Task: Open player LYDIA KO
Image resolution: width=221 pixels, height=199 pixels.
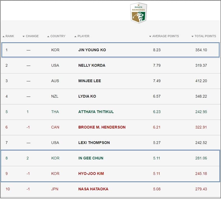Action: pyautogui.click(x=87, y=96)
